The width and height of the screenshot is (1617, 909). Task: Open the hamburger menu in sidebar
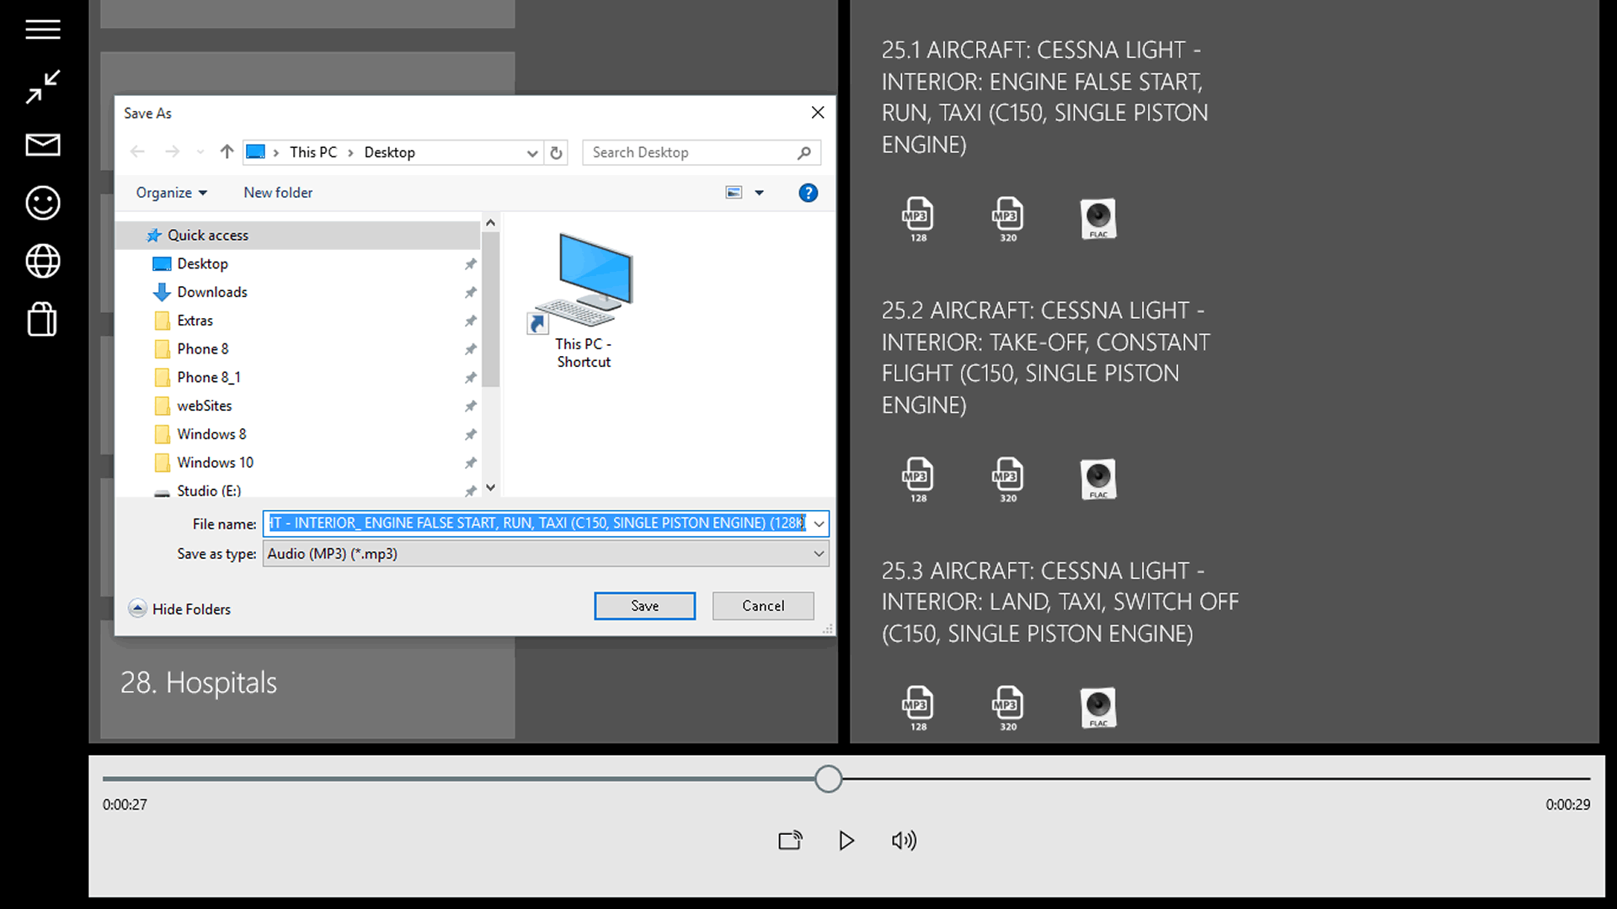[x=42, y=30]
